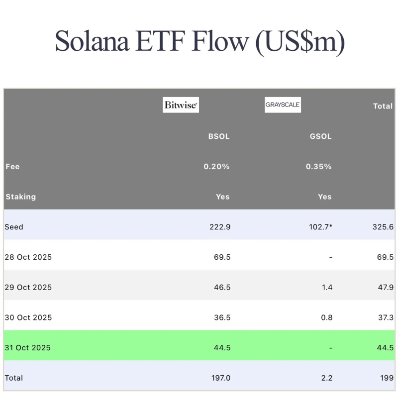Click the GSOL 0.35% fee value

click(x=318, y=167)
